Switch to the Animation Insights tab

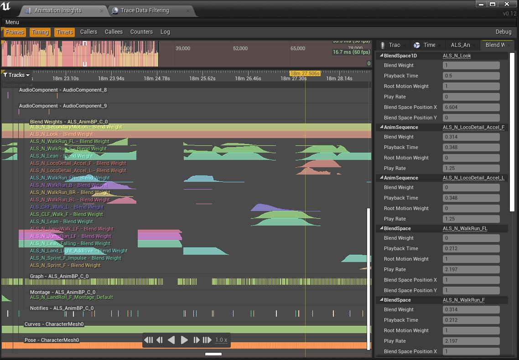pos(58,10)
